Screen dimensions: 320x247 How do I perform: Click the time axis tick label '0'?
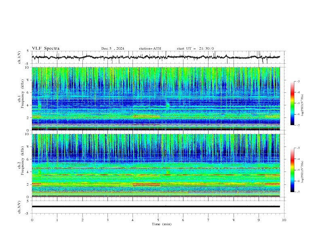pyautogui.click(x=32, y=220)
